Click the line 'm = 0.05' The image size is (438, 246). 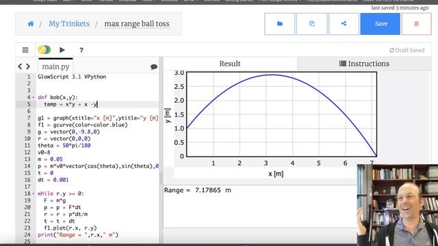click(50, 159)
